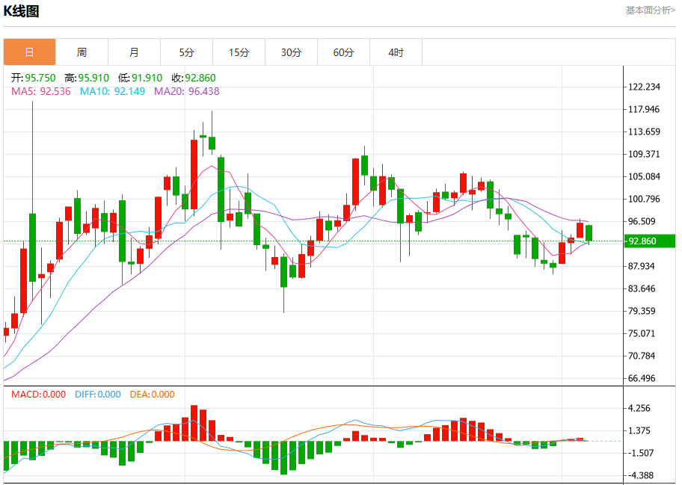682x485 pixels.
Task: Open the 30分 interval tab
Action: pyautogui.click(x=291, y=52)
